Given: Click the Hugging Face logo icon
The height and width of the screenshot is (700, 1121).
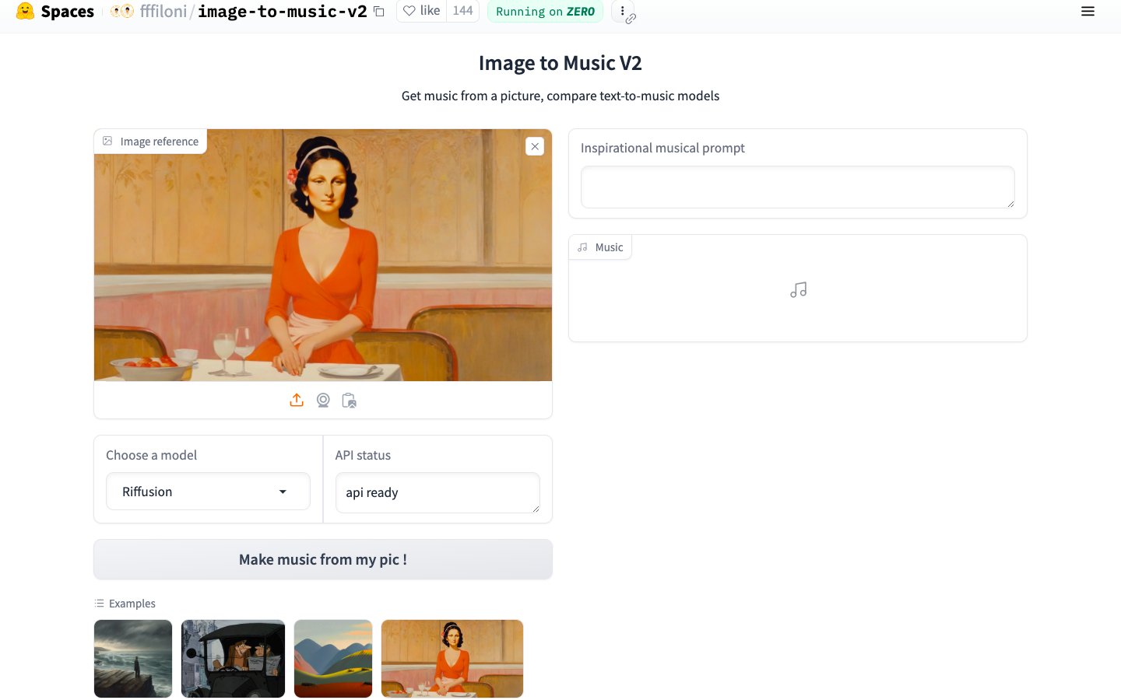Looking at the screenshot, I should coord(25,11).
